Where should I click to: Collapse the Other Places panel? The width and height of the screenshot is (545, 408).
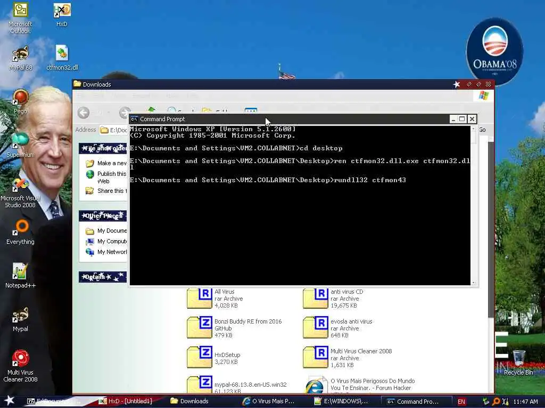pyautogui.click(x=103, y=216)
